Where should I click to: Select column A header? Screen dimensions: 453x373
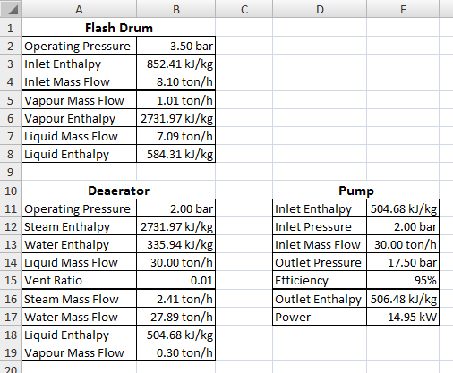coord(79,9)
